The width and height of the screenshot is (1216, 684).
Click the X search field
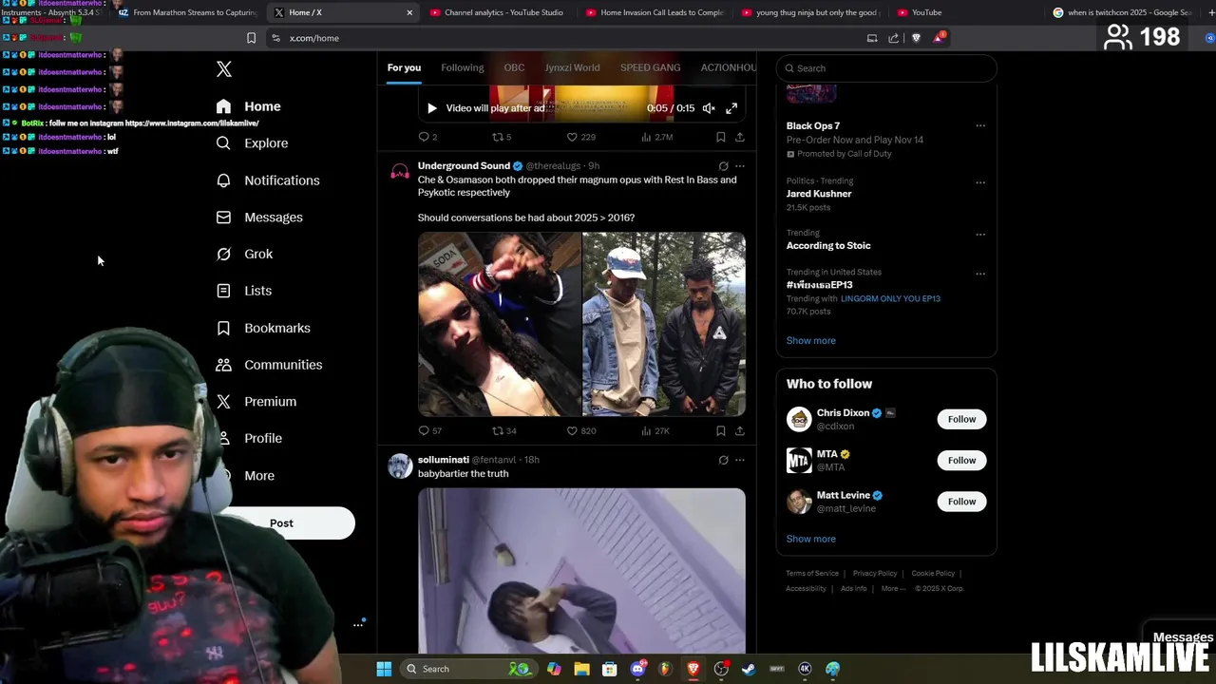[x=886, y=68]
